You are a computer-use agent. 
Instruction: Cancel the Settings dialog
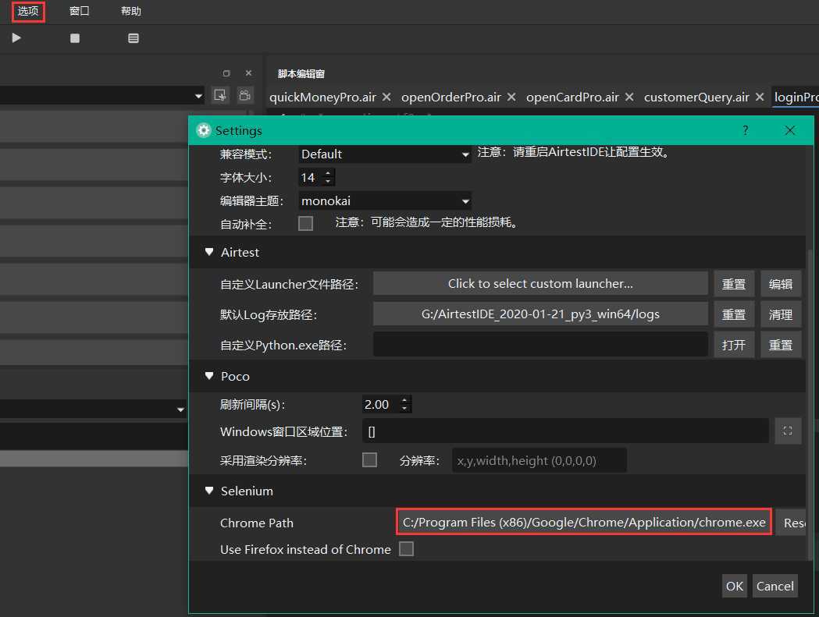tap(775, 586)
